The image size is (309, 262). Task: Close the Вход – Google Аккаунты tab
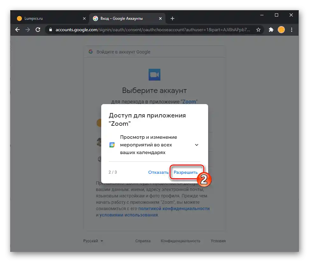(x=160, y=18)
